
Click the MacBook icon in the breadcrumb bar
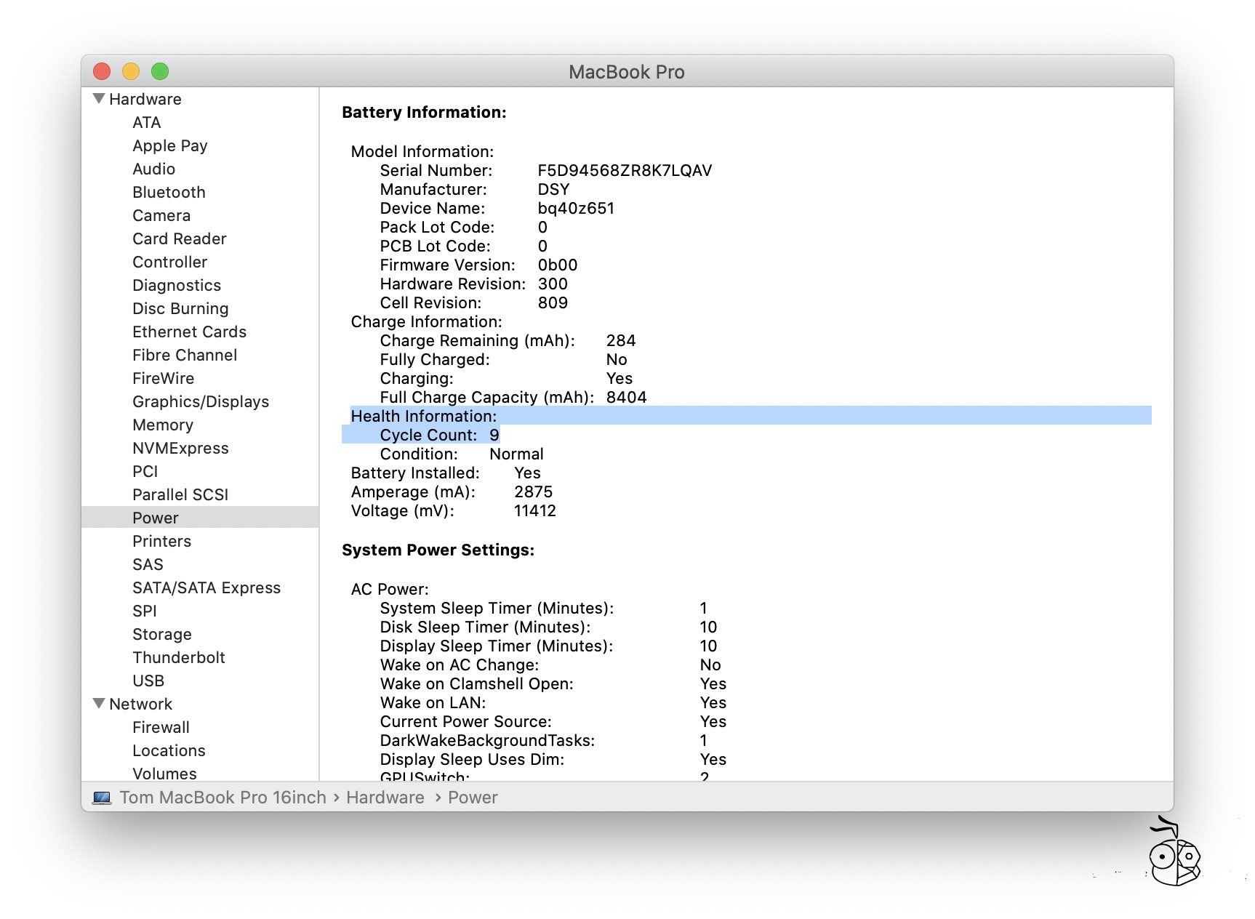(x=102, y=798)
